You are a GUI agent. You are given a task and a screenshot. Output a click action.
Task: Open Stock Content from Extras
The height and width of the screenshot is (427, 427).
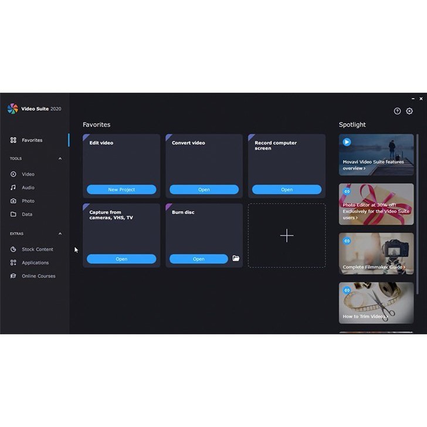pos(37,249)
